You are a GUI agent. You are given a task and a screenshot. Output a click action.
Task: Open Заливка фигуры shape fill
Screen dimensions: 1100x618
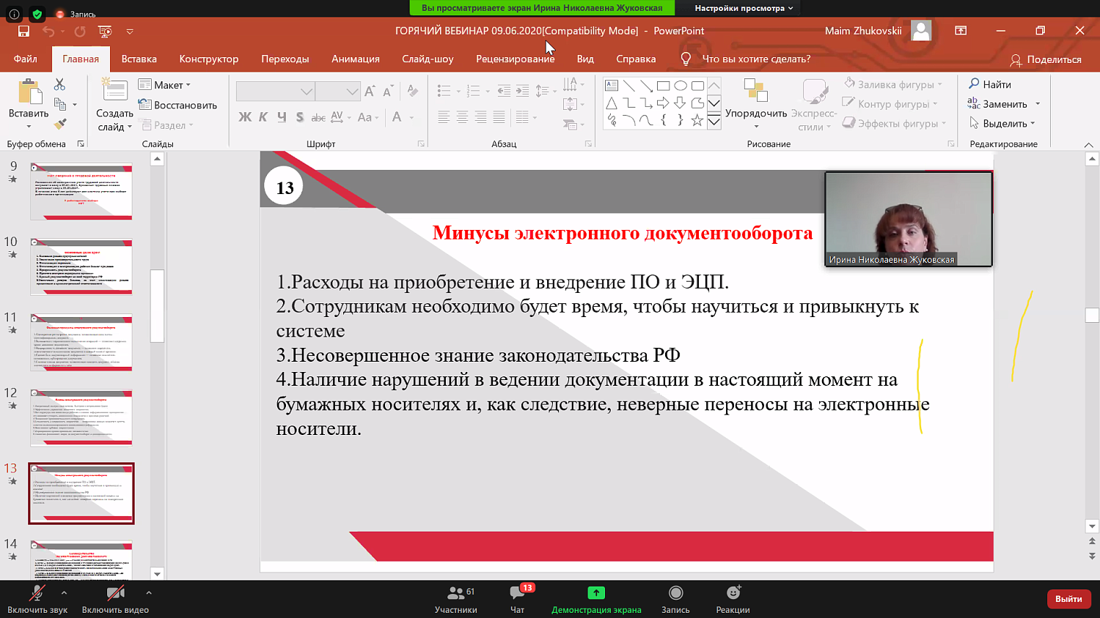893,84
